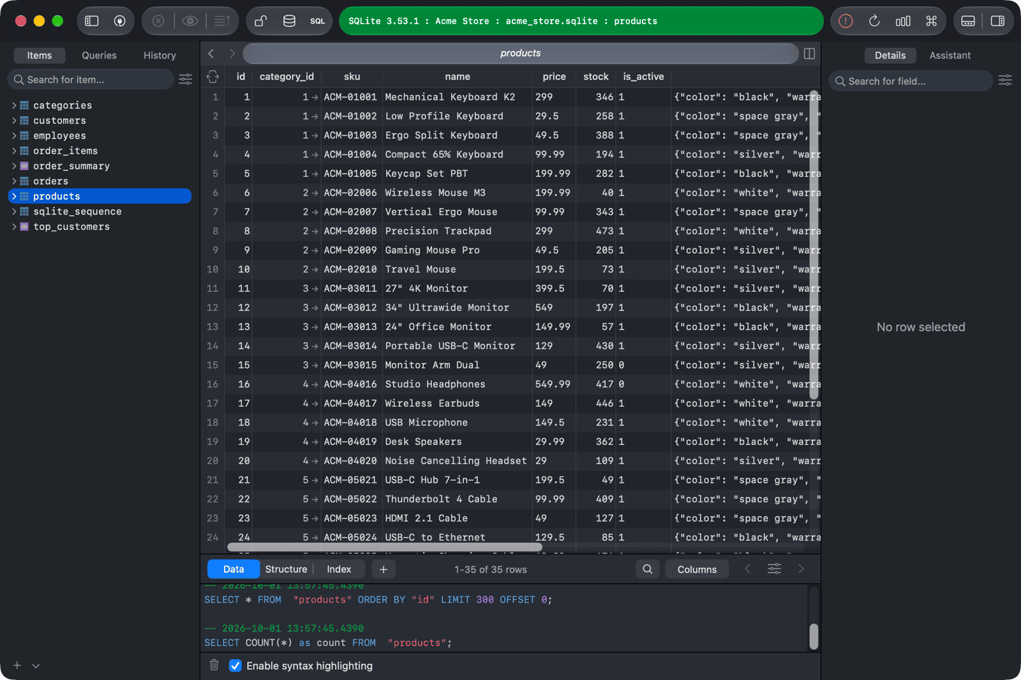Click the items filter icon beside search
Image resolution: width=1021 pixels, height=680 pixels.
coord(185,79)
